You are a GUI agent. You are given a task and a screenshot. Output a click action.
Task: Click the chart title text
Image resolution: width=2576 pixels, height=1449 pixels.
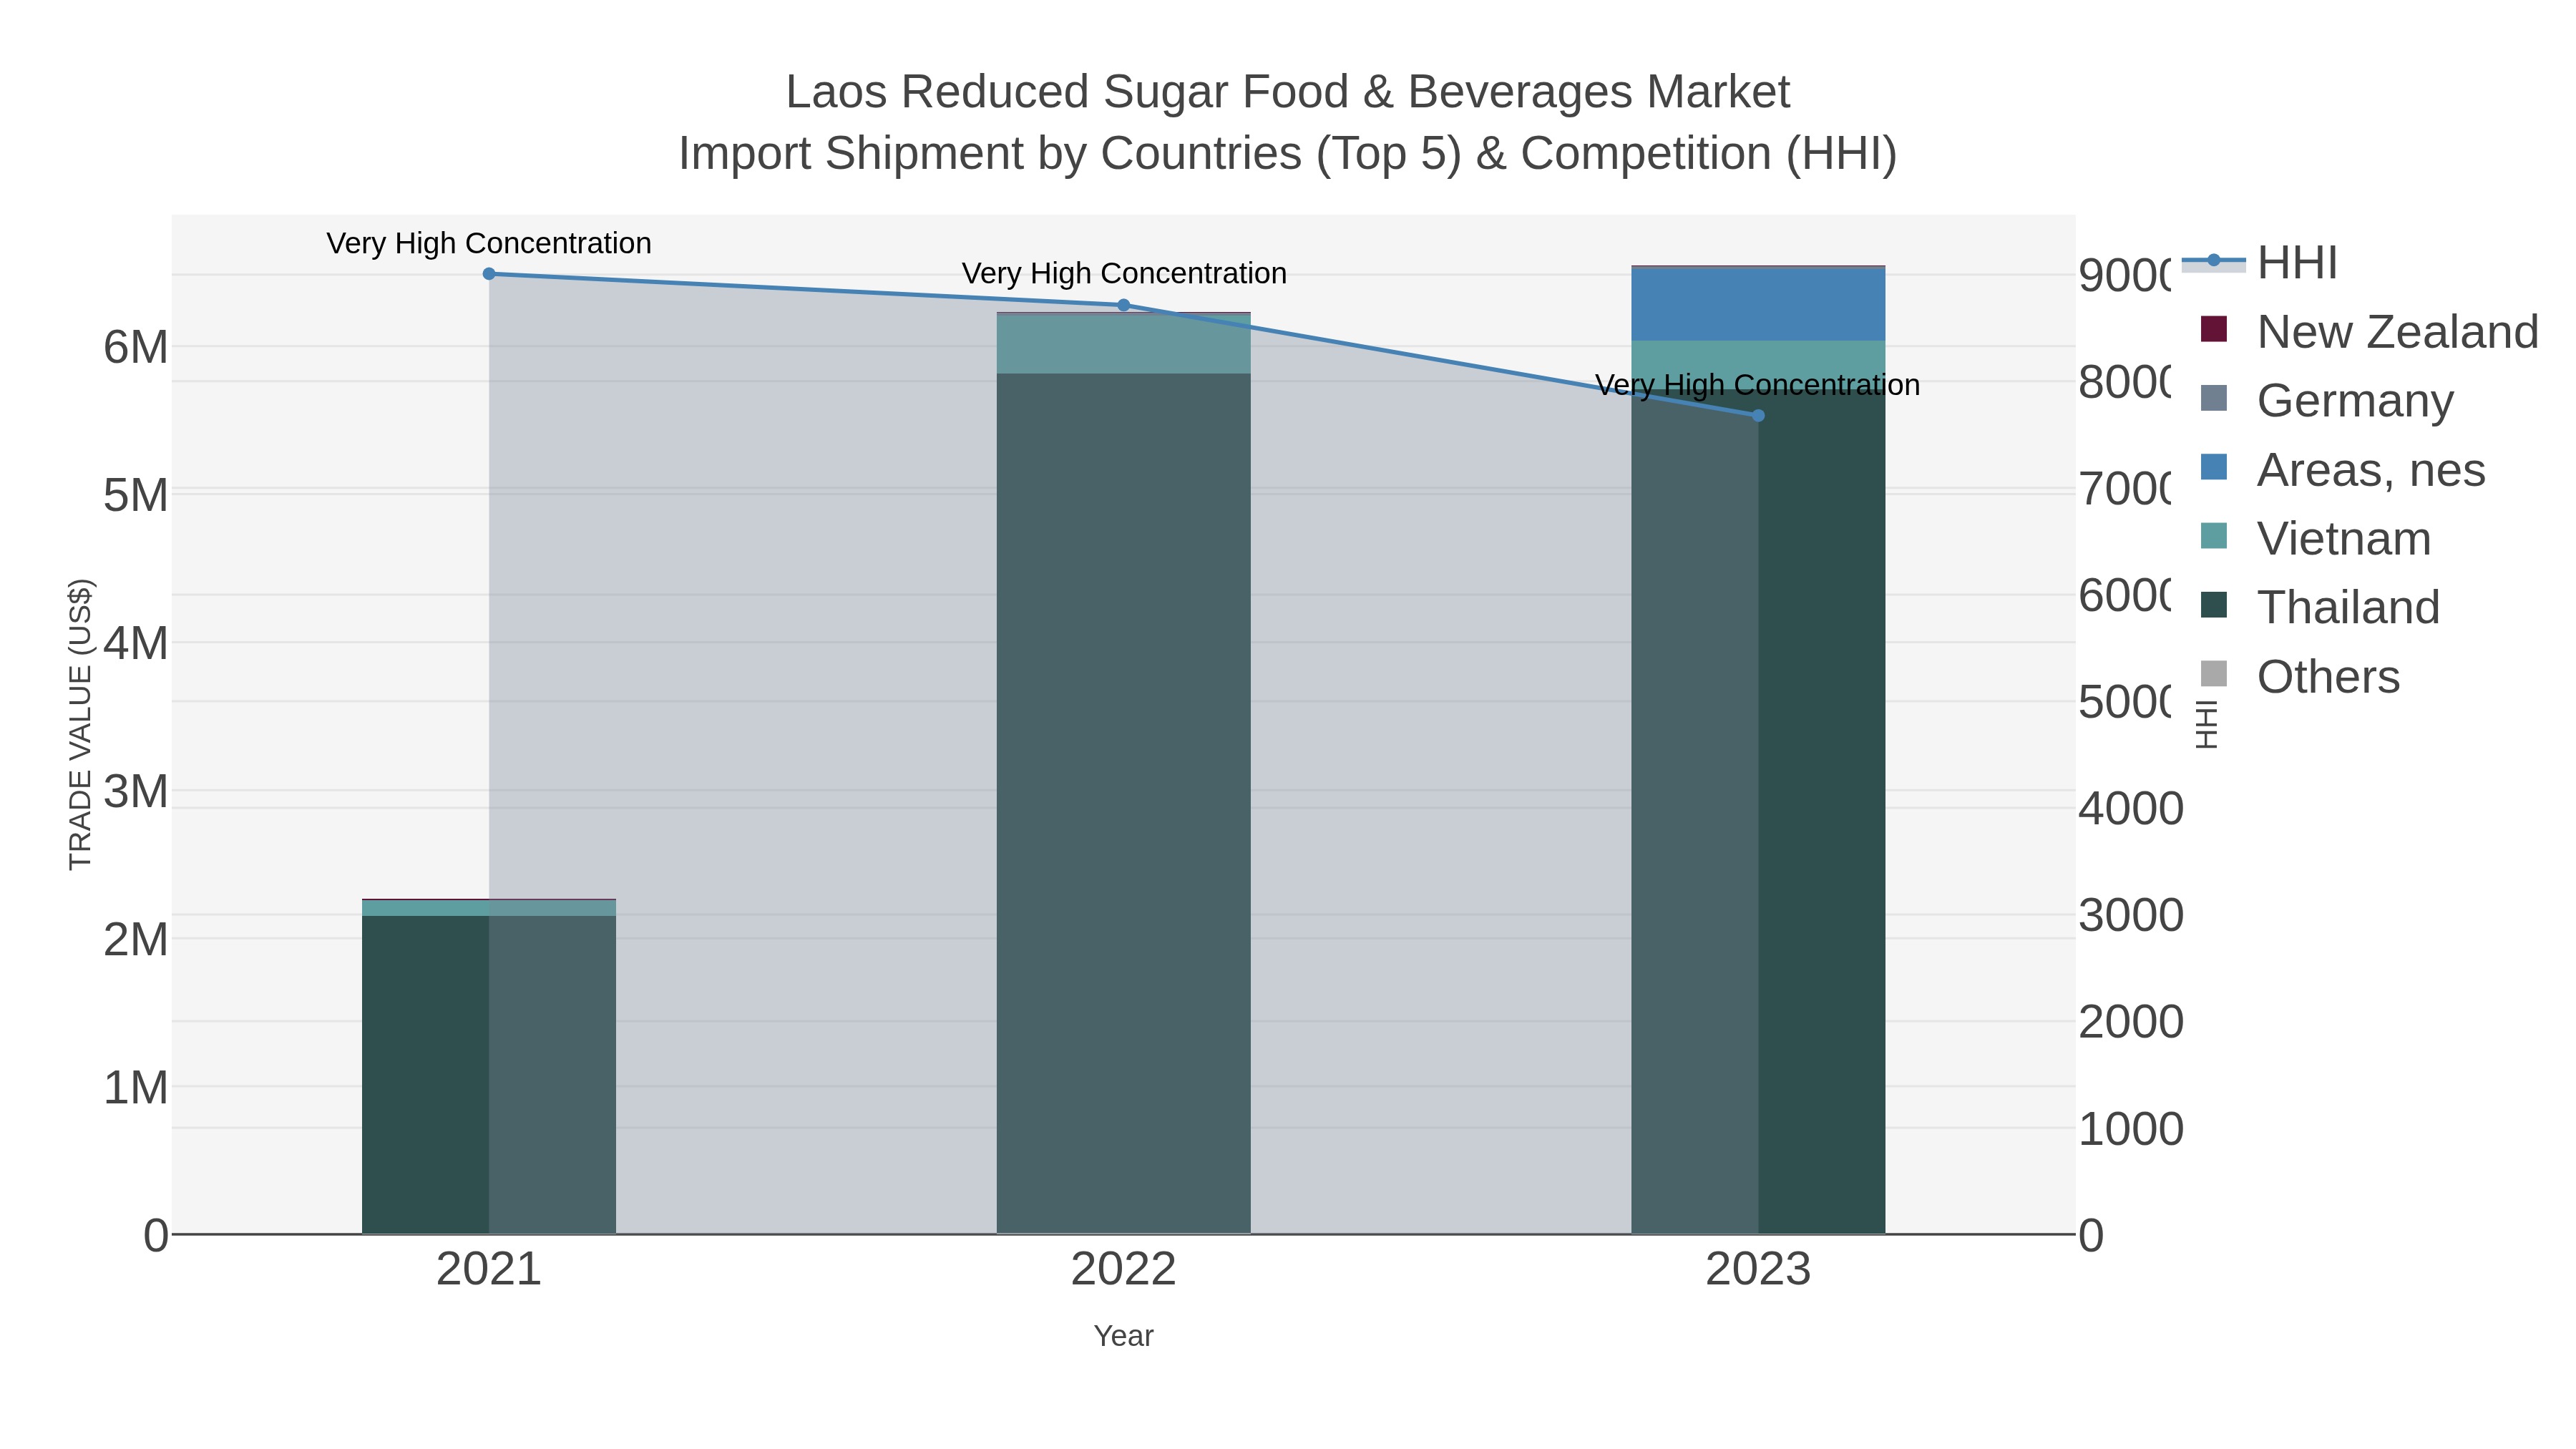point(1288,122)
